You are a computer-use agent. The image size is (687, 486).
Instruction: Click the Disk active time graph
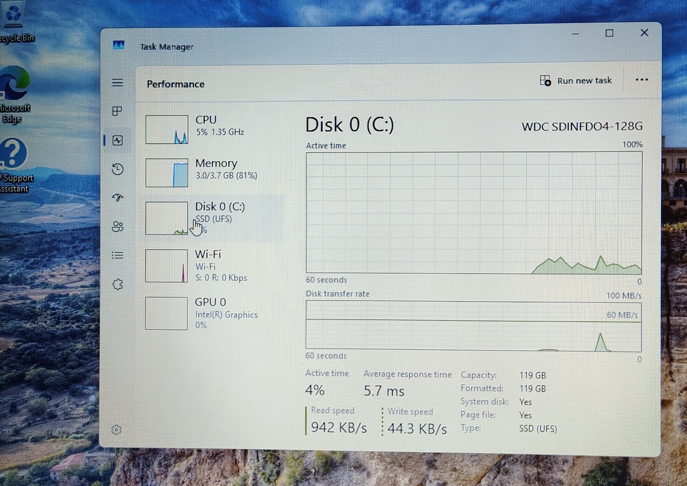tap(474, 213)
